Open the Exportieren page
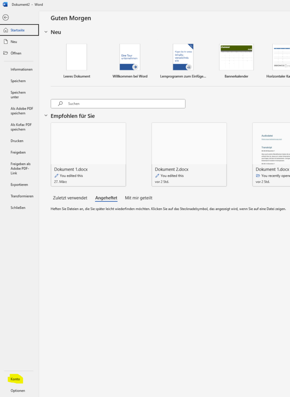The width and height of the screenshot is (290, 397). (x=19, y=185)
